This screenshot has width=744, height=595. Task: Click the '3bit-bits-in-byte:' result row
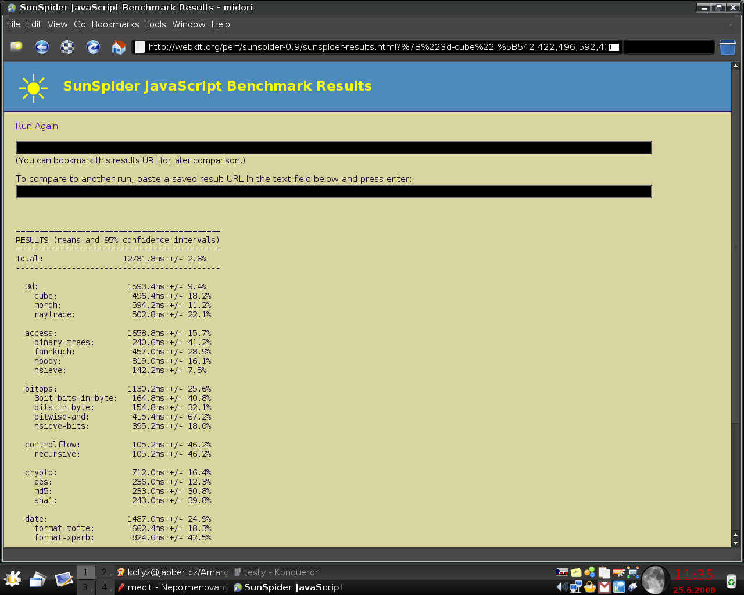click(x=123, y=398)
